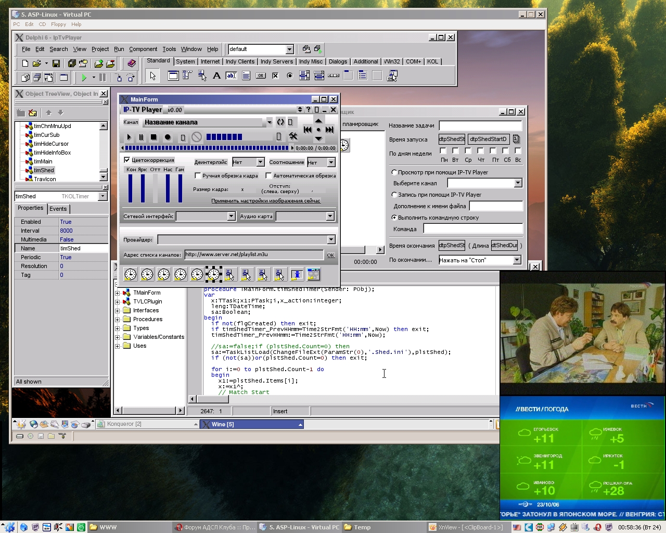Switch to the Indy Clients palette tab
This screenshot has height=533, width=666.
coord(240,61)
